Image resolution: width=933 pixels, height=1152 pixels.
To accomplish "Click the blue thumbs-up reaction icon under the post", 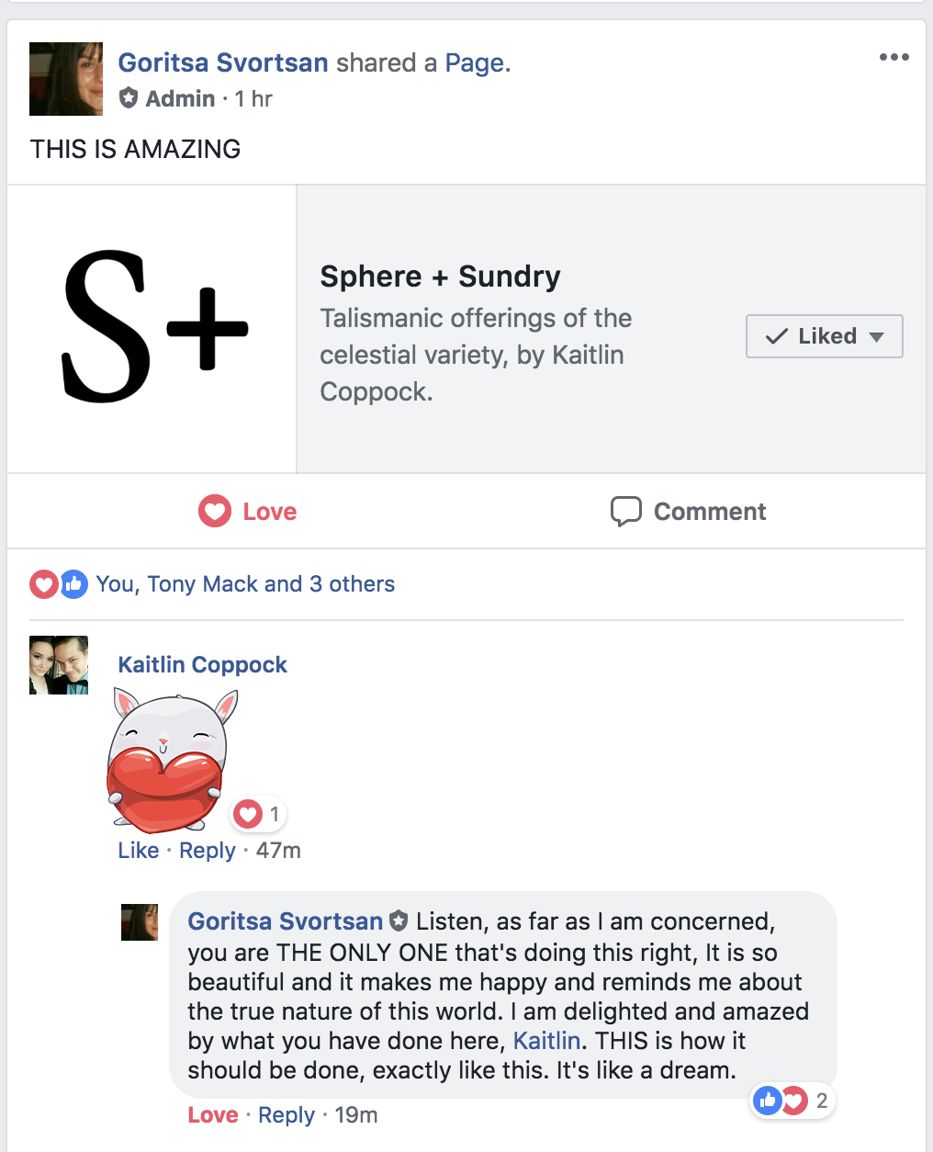I will 74,584.
